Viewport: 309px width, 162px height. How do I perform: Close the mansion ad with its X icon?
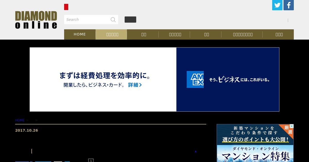(291, 126)
